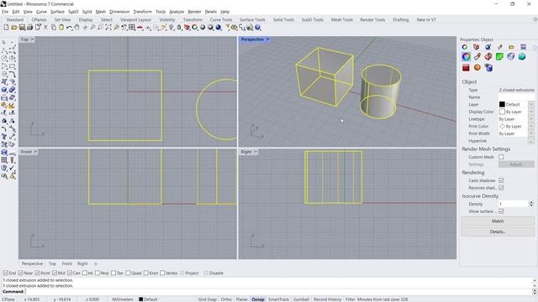This screenshot has width=538, height=302.
Task: Click the Lock objects padlock icon
Action: 179,28
